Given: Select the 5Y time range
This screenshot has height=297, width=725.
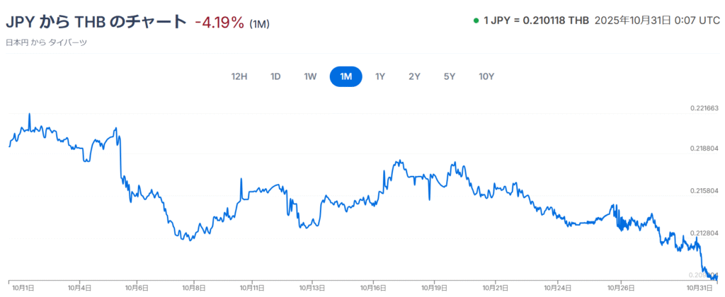Looking at the screenshot, I should pyautogui.click(x=450, y=76).
